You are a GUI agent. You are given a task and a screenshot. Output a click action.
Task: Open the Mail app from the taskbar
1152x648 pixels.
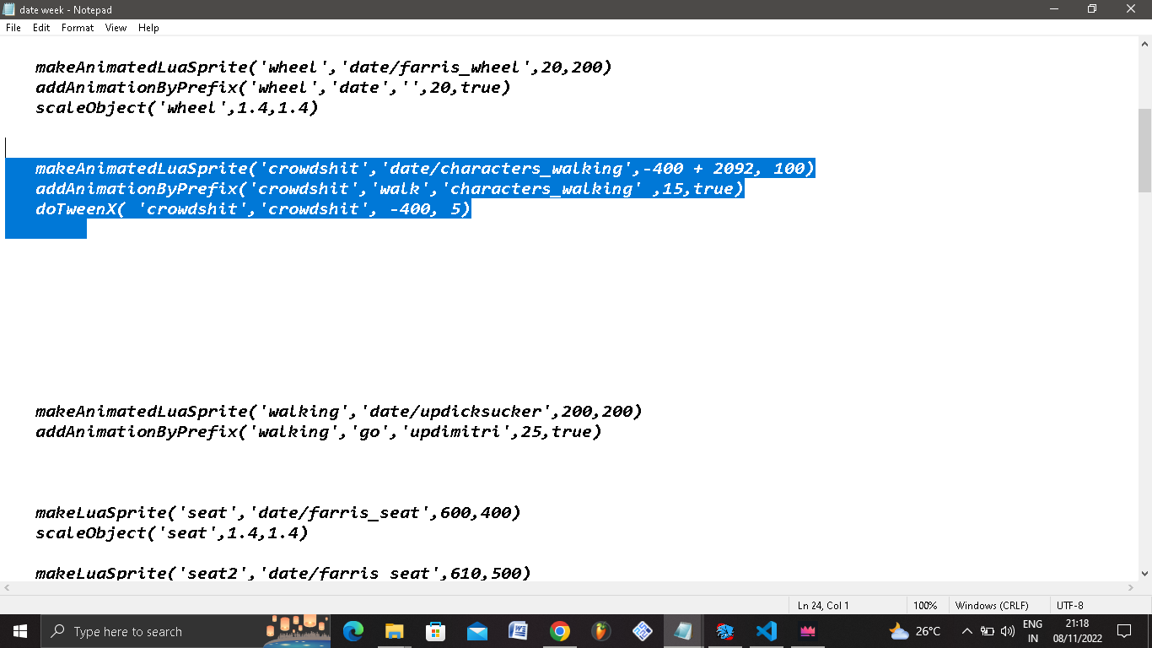tap(476, 631)
